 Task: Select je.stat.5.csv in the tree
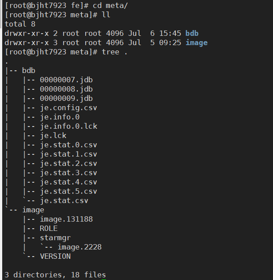point(68,191)
